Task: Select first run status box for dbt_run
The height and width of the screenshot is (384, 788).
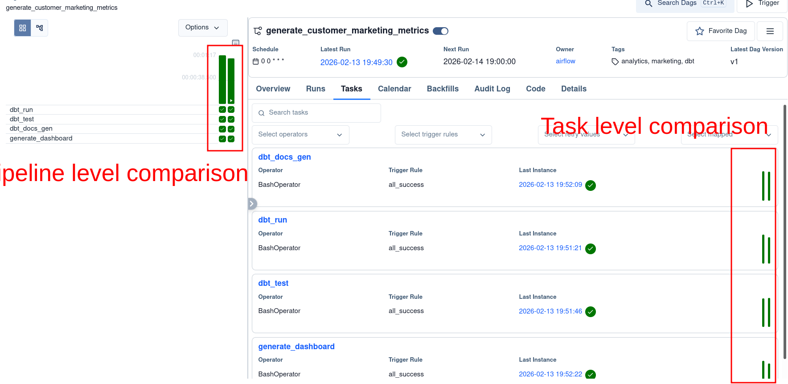Action: pyautogui.click(x=222, y=110)
